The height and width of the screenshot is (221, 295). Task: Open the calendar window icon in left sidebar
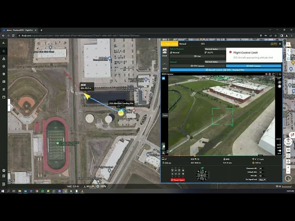coord(4,97)
